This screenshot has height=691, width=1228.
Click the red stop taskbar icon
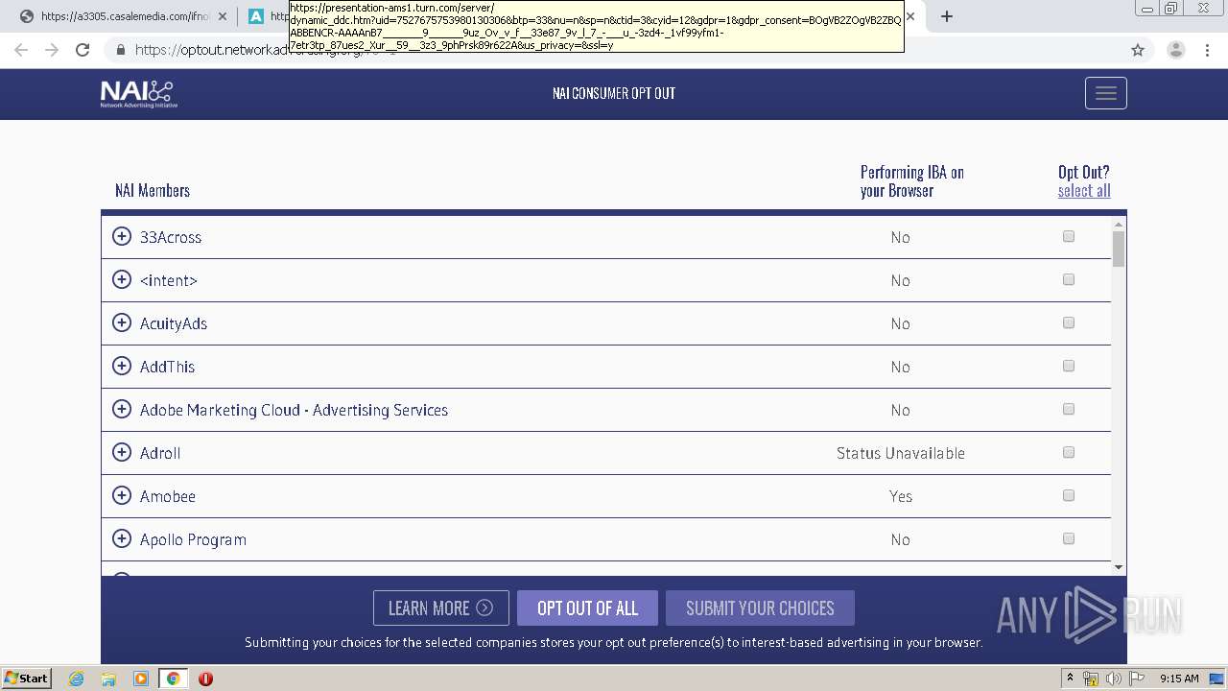click(x=205, y=679)
